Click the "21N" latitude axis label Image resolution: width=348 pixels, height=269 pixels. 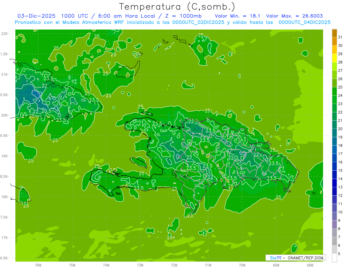tap(5, 74)
